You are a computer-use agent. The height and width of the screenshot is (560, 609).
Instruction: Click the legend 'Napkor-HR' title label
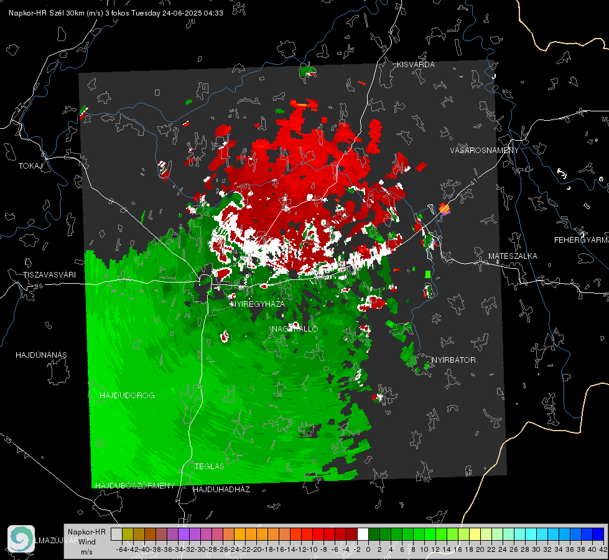pyautogui.click(x=86, y=531)
